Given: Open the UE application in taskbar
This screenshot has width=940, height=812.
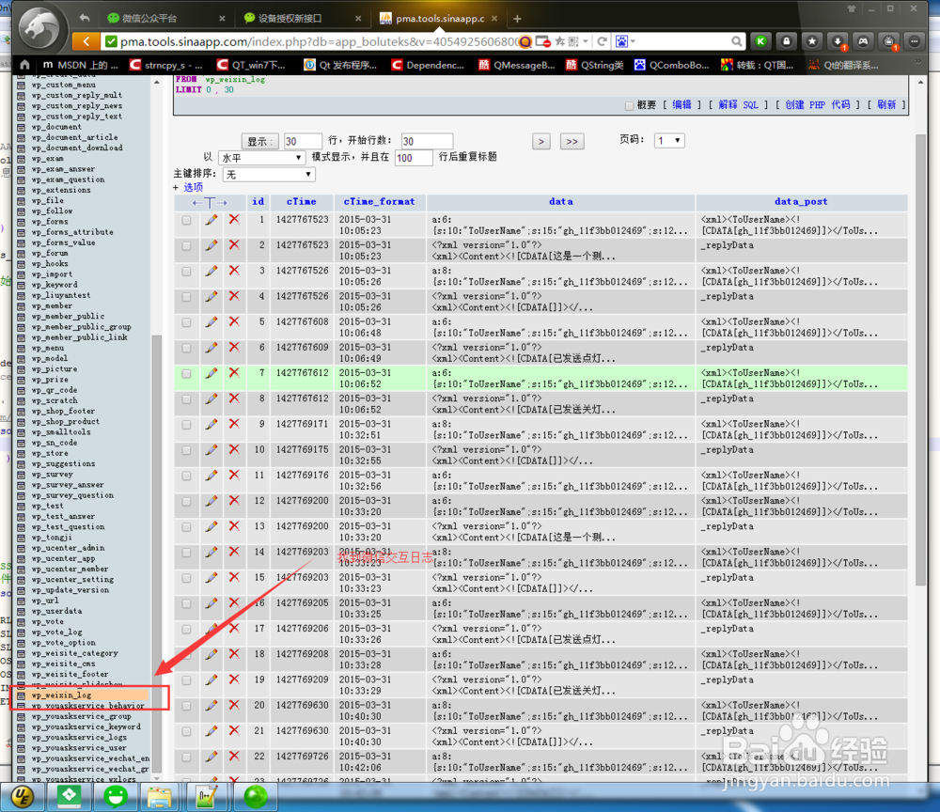Looking at the screenshot, I should [x=23, y=796].
